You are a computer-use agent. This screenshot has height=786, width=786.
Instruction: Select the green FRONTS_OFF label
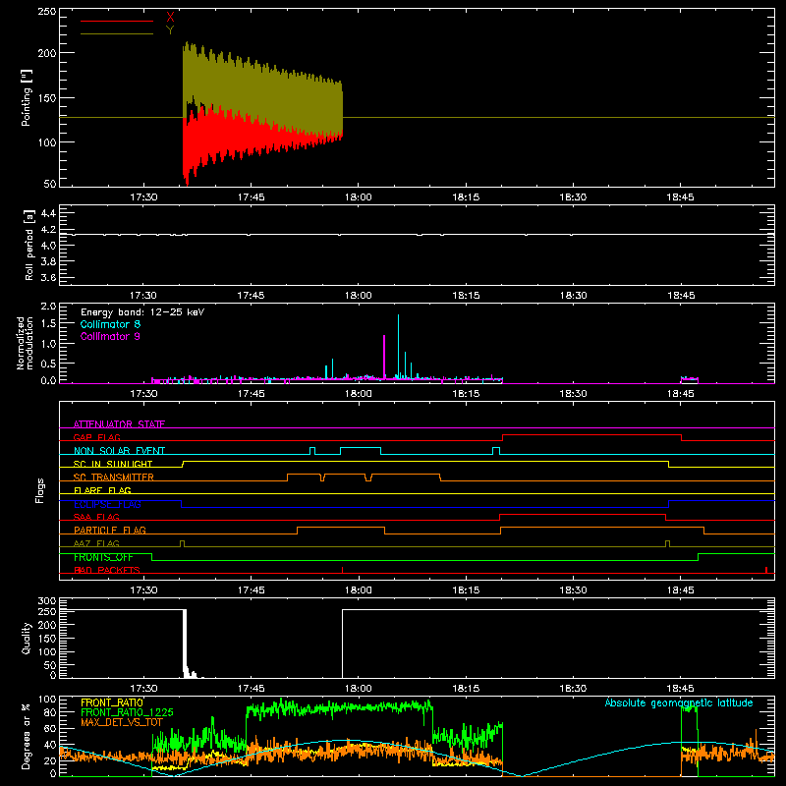(x=103, y=557)
